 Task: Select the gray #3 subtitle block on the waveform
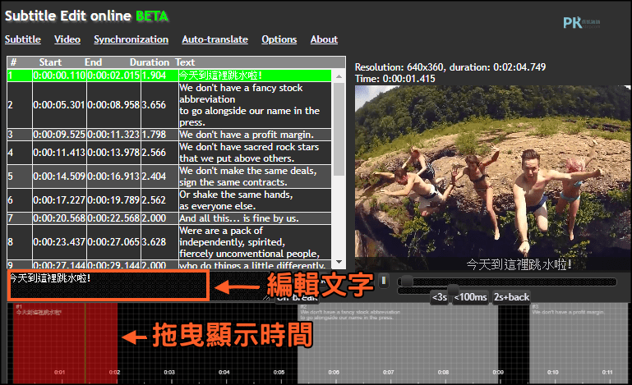coord(579,342)
